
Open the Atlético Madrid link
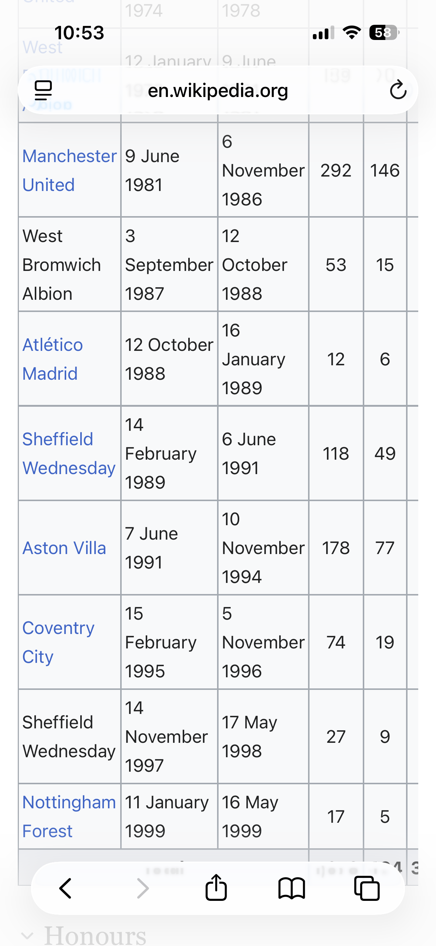53,359
